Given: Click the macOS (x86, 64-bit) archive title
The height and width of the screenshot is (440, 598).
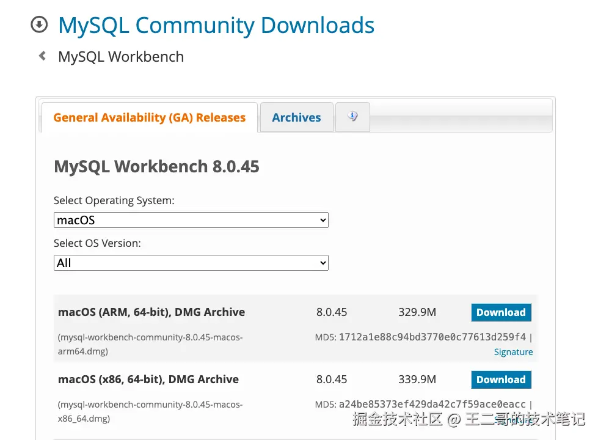Looking at the screenshot, I should 148,380.
